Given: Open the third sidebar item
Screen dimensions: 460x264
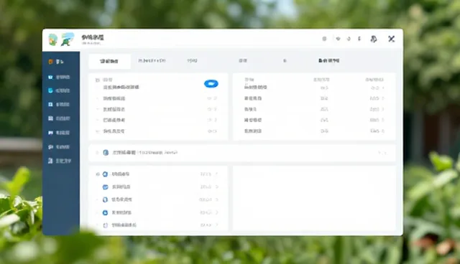Looking at the screenshot, I should (x=59, y=90).
